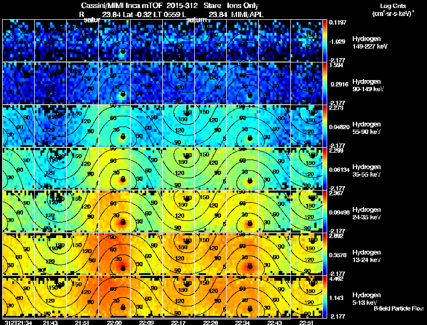427x325 pixels.
Task: Click the '2.273' color scale value
Action: click(x=336, y=108)
